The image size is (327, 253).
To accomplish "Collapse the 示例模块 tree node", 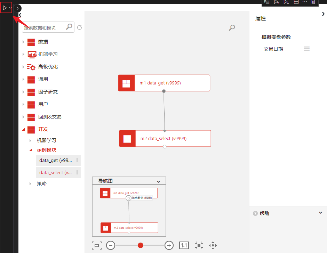I will (30, 150).
